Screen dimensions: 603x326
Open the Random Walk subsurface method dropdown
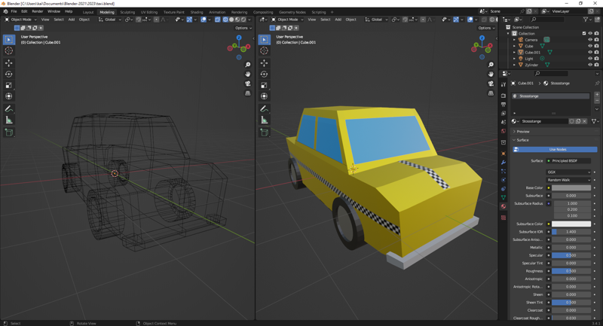pyautogui.click(x=569, y=180)
